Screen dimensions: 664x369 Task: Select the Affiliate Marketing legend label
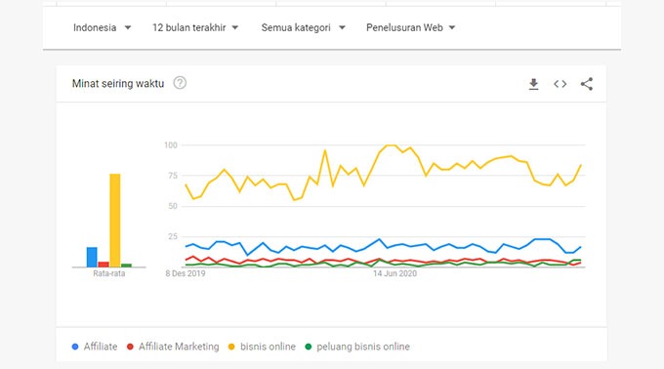[179, 347]
